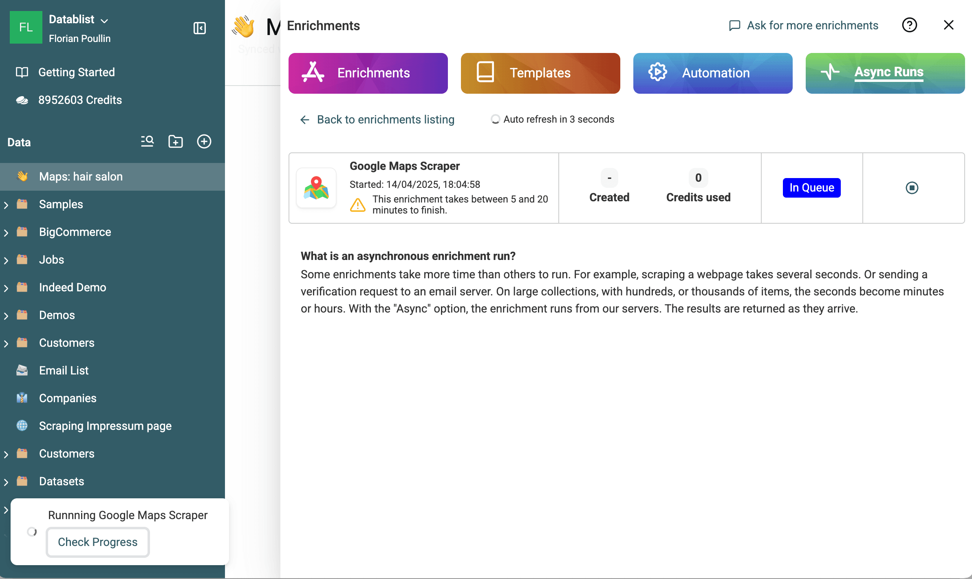Open the Email List collection
This screenshot has height=579, width=972.
(64, 370)
